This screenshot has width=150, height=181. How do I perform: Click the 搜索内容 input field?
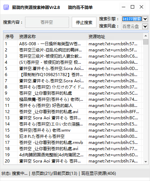[x=47, y=22]
